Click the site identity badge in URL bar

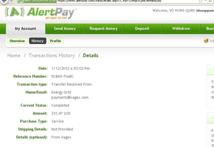point(37,1)
